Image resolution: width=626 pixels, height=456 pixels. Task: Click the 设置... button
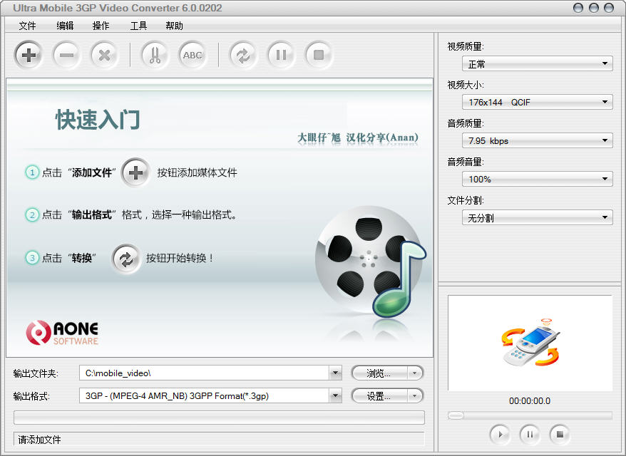379,396
